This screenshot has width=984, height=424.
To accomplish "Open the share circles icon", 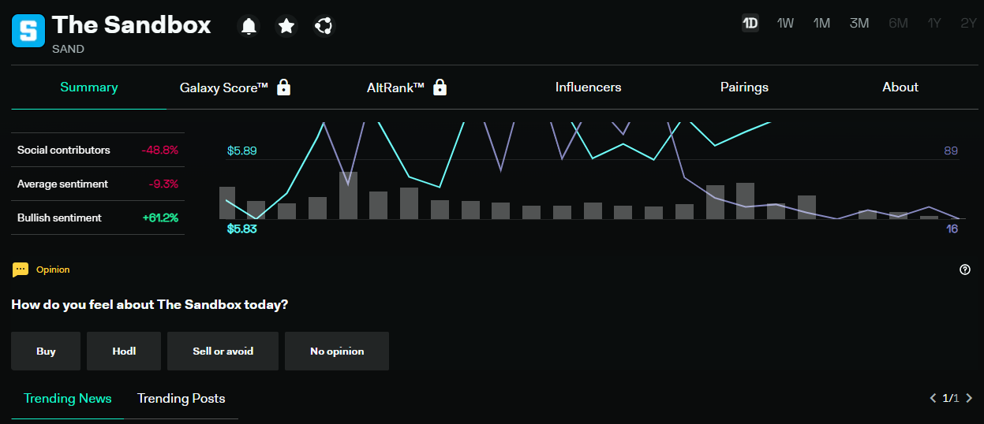I will [x=323, y=27].
